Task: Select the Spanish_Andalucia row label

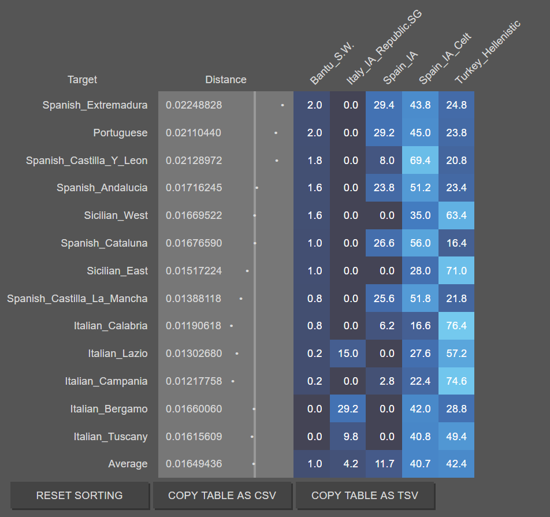Action: tap(102, 188)
